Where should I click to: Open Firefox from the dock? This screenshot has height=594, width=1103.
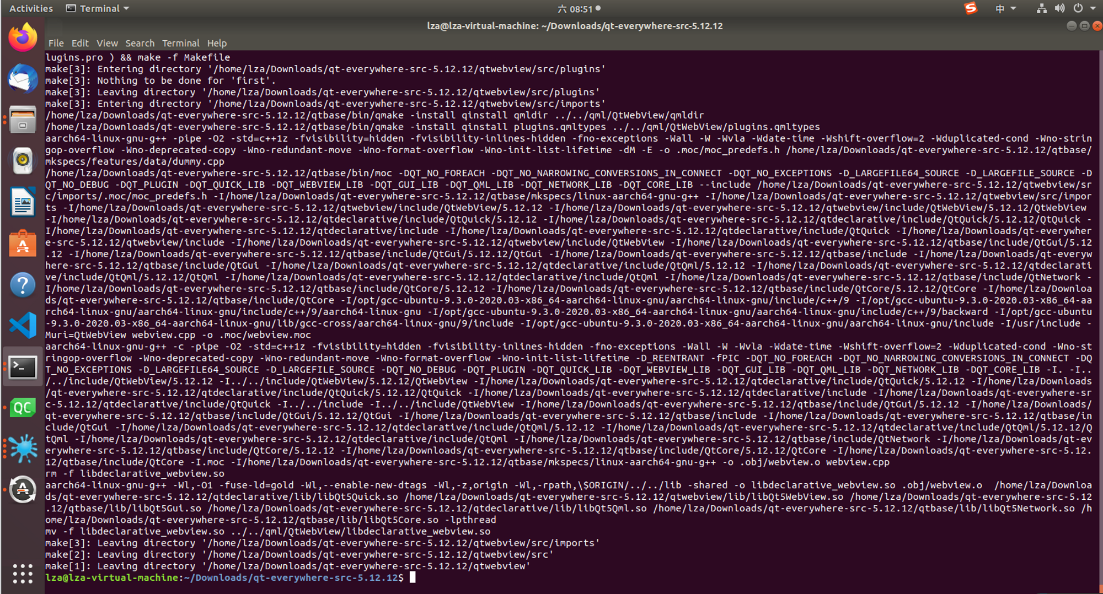coord(23,37)
